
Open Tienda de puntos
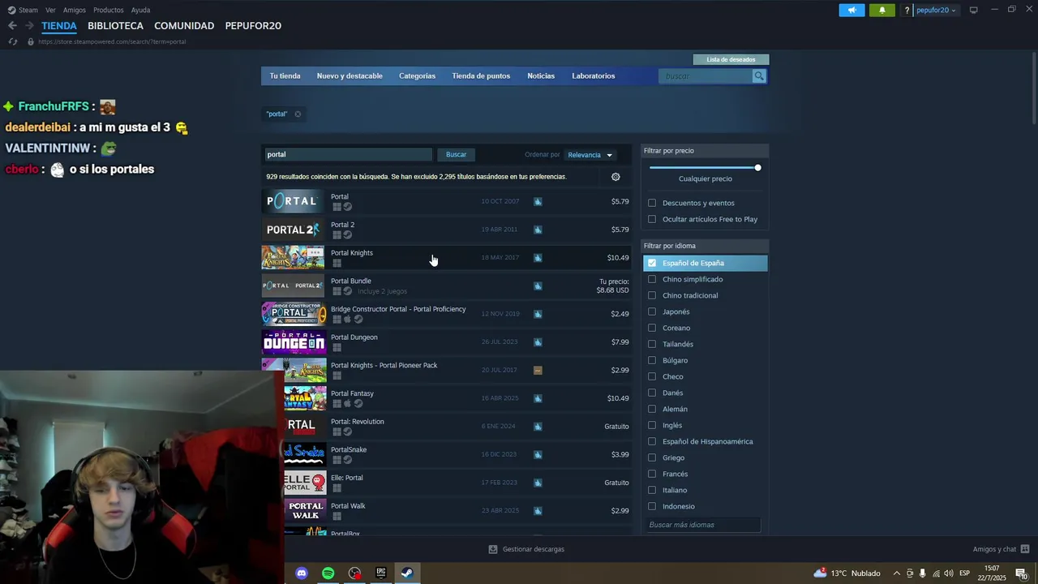481,76
